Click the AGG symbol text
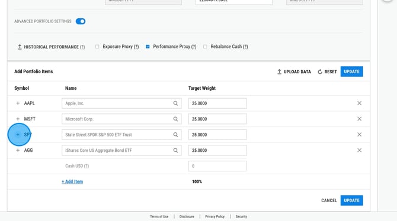Viewport: 397px width, 221px height. coord(28,150)
